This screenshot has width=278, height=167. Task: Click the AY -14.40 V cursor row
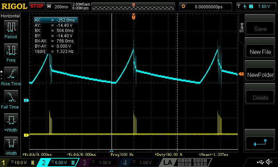(56, 25)
